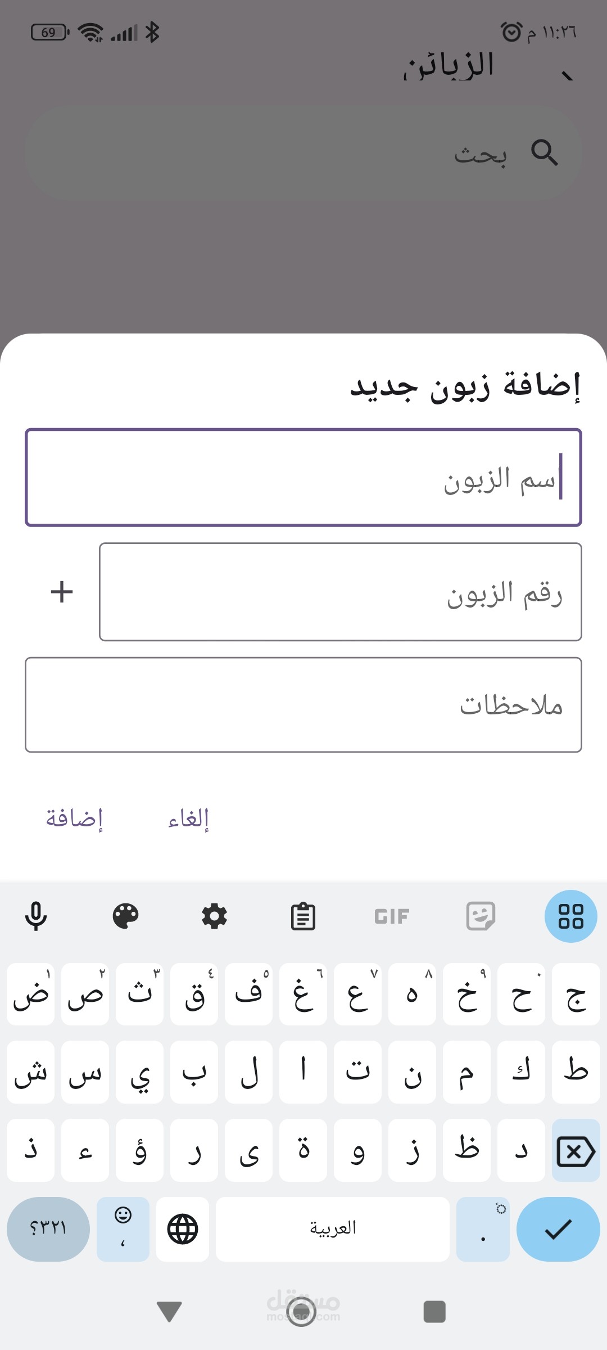Switch keyboard language with globe icon
The image size is (607, 1350).
click(183, 1229)
